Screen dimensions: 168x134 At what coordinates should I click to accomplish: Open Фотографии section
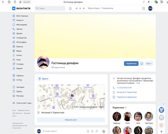(20, 42)
